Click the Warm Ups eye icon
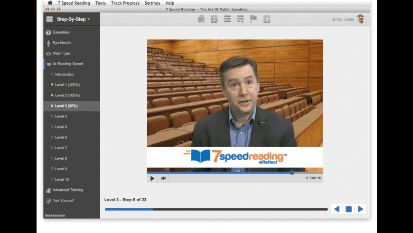Viewport: 413px width, 233px height. (x=48, y=54)
